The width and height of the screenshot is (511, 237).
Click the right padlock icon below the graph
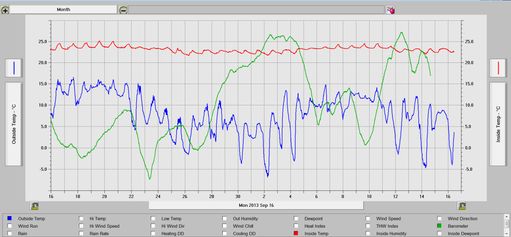click(x=462, y=206)
